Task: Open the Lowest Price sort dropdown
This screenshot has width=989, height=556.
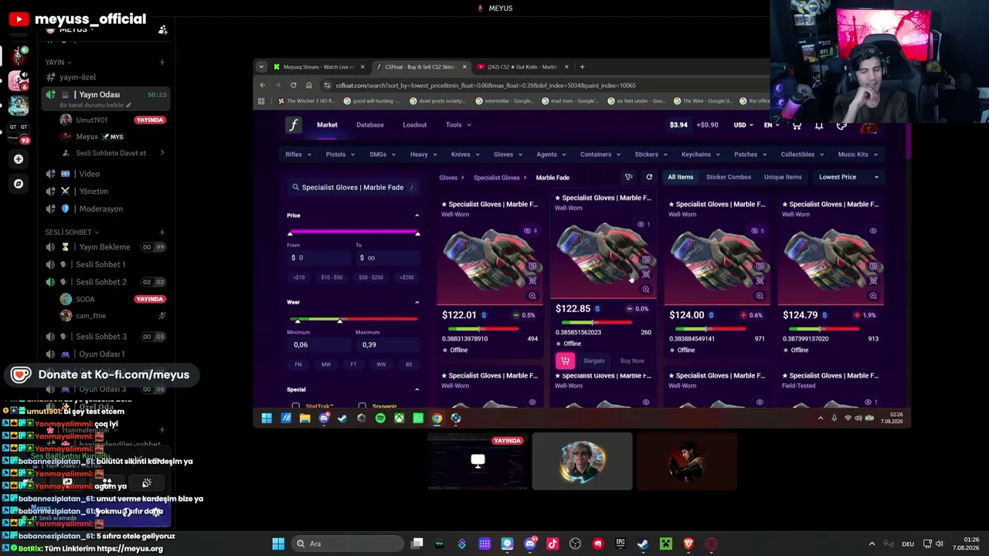Action: pos(848,177)
